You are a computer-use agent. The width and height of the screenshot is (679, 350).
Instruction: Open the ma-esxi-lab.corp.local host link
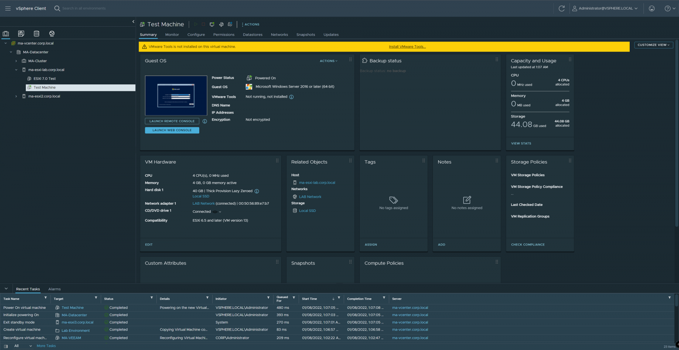[317, 182]
